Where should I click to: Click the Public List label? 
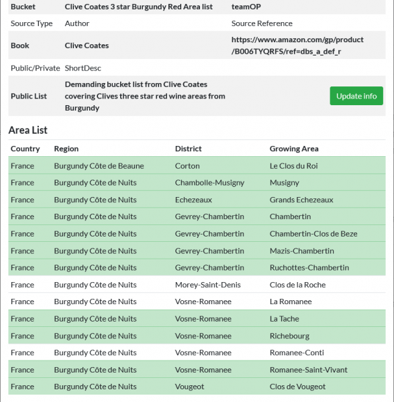click(29, 96)
